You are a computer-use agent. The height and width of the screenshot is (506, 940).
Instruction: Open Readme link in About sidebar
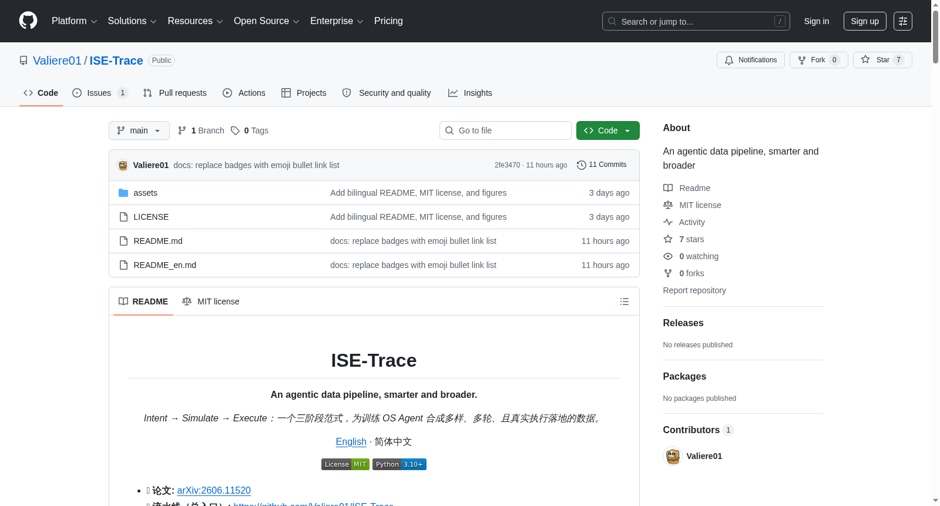click(x=687, y=188)
